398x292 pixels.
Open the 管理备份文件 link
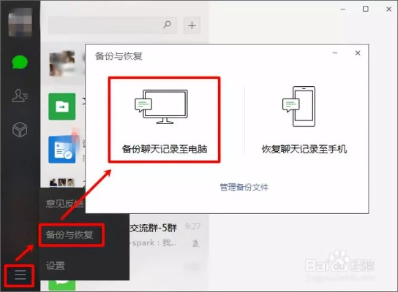(244, 188)
